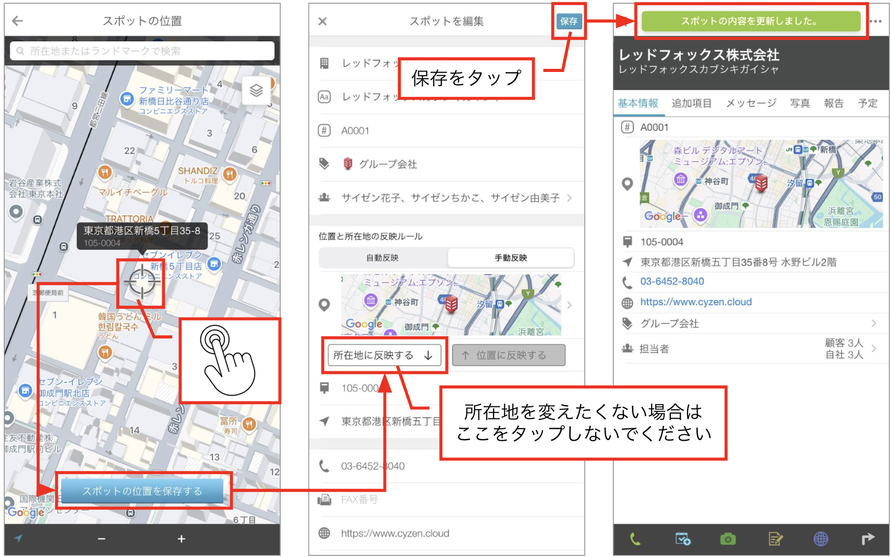Zoom in the map with plus button

point(181,539)
